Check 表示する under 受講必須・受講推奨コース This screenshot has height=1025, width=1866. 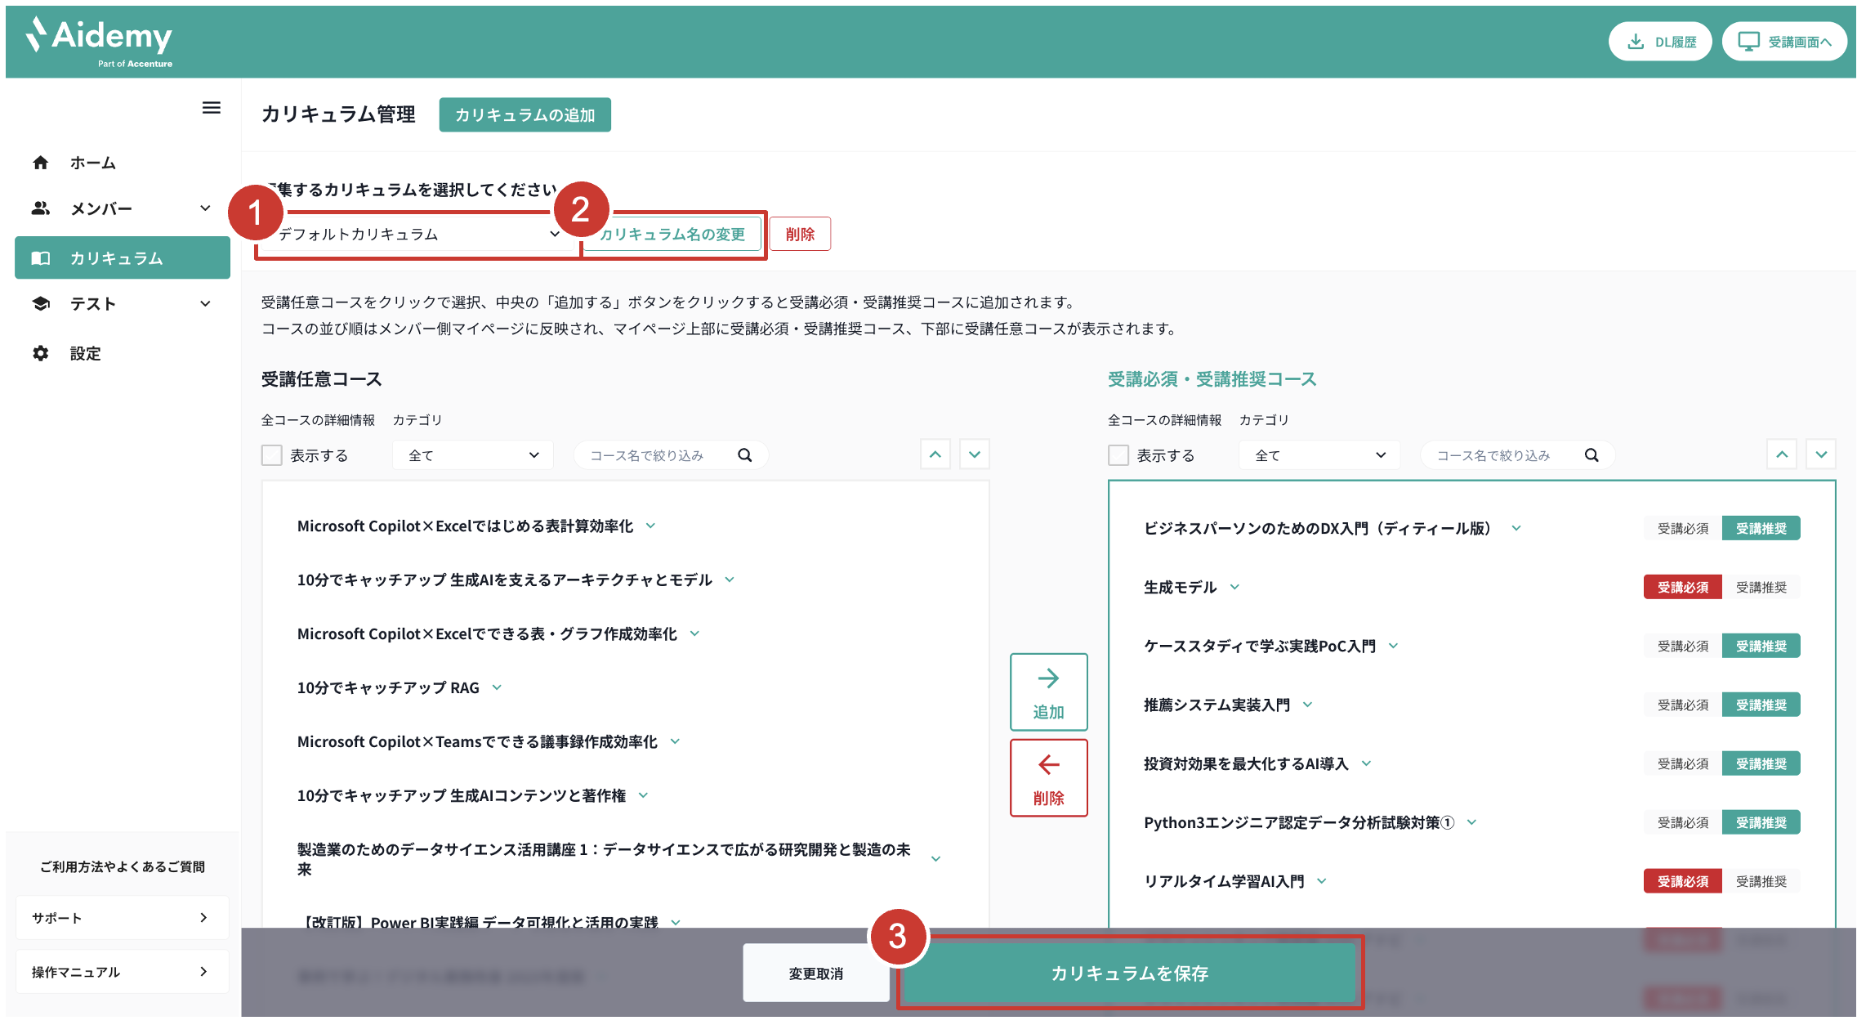click(1118, 455)
